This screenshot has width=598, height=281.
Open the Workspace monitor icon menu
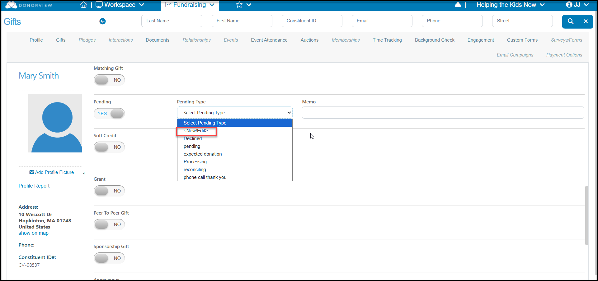pos(99,5)
